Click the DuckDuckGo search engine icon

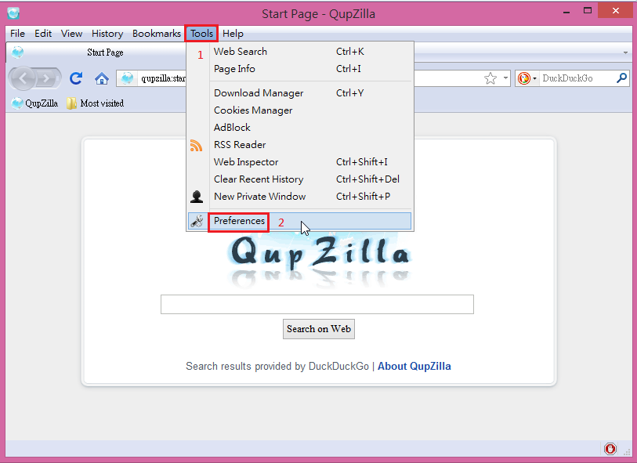pyautogui.click(x=524, y=78)
